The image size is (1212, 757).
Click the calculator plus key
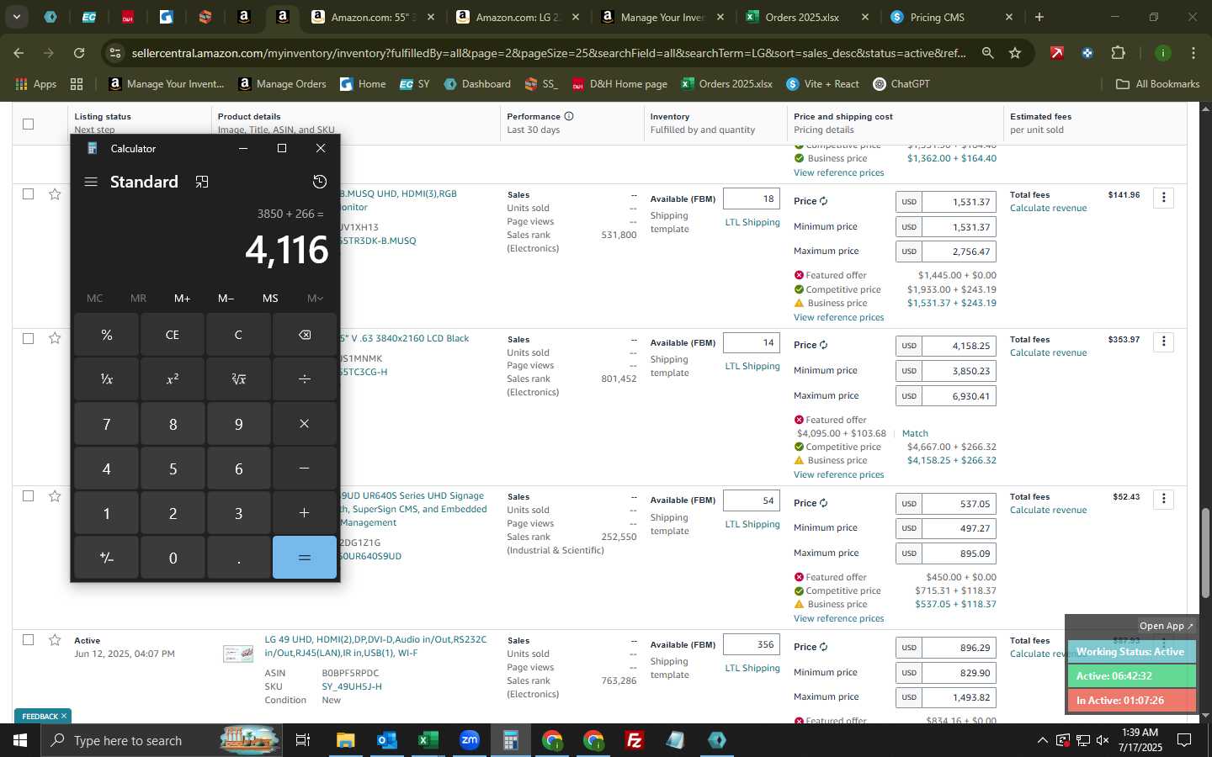click(x=305, y=513)
